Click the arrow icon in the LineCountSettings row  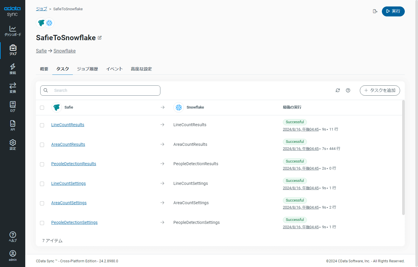162,183
